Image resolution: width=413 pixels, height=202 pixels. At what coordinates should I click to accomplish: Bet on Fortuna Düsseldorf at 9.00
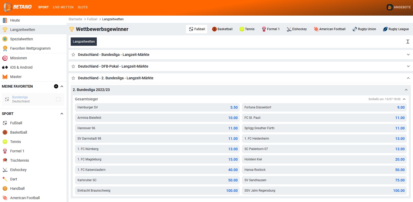click(324, 107)
